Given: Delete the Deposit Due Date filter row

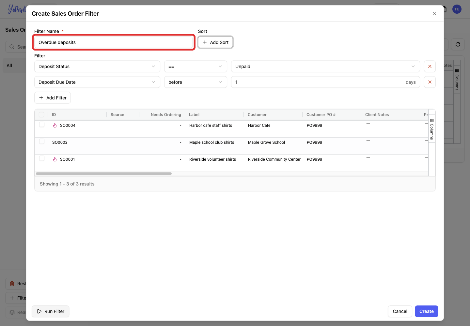Looking at the screenshot, I should coord(430,82).
